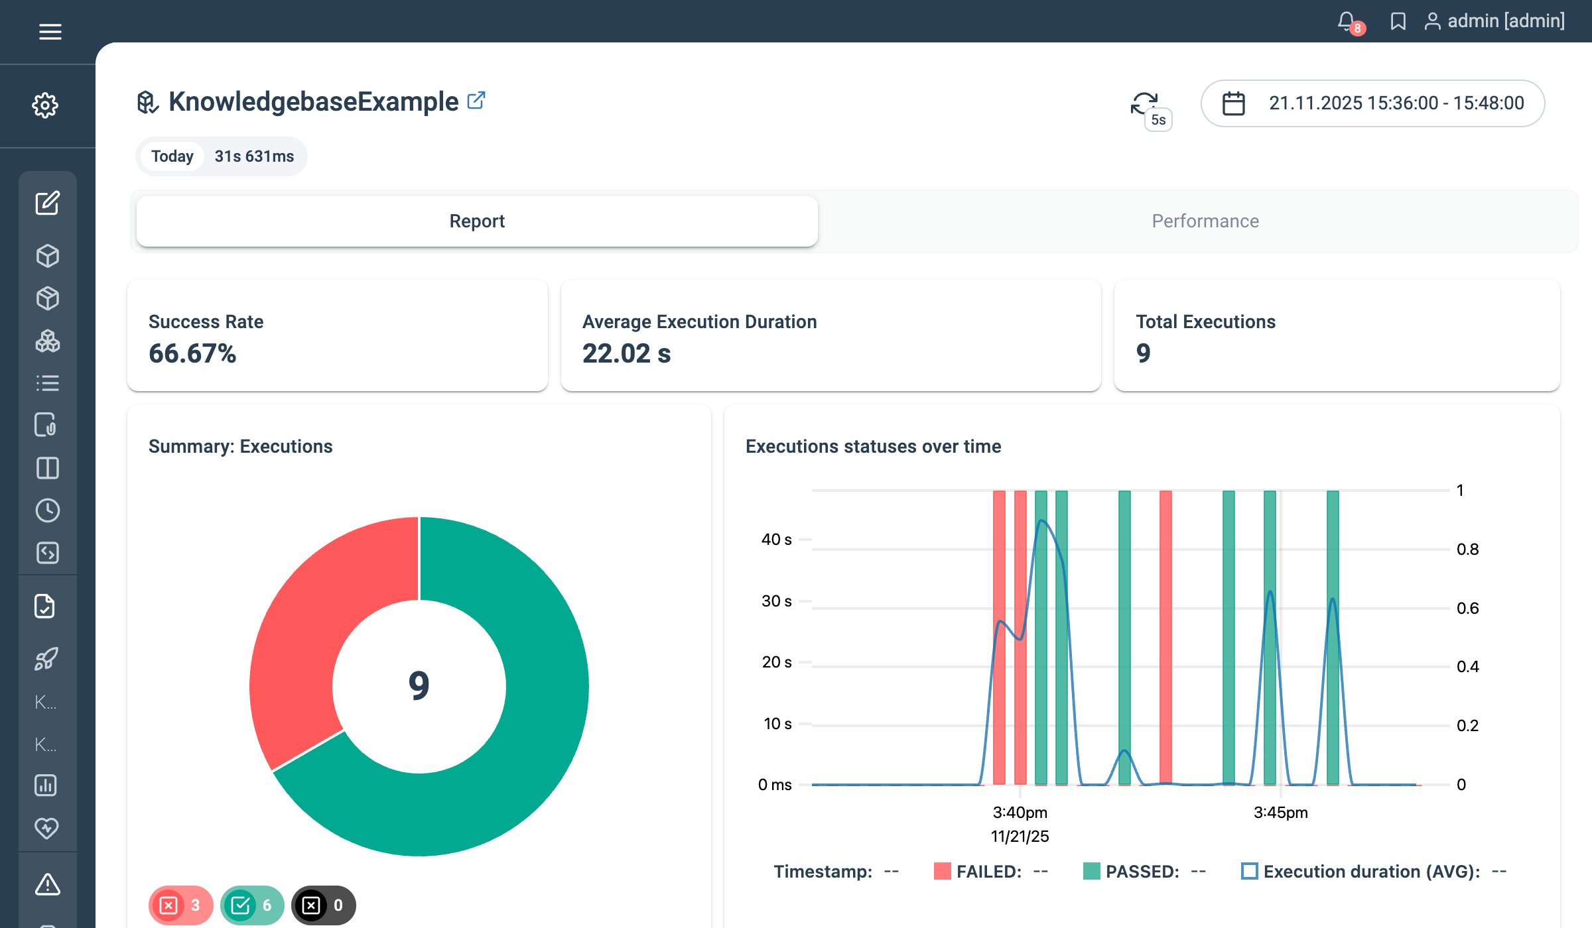Switch to the Performance tab
The image size is (1592, 928).
[1205, 221]
